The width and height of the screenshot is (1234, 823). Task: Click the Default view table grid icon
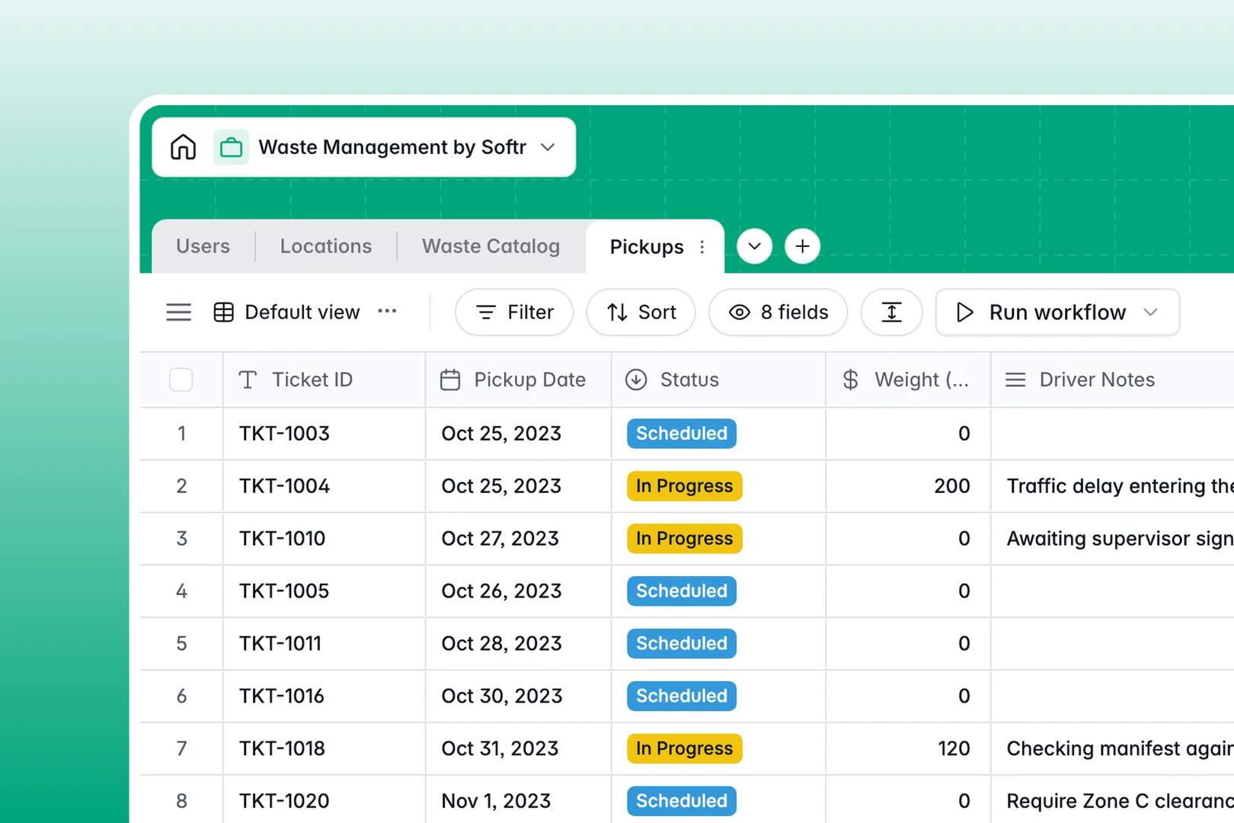point(224,312)
